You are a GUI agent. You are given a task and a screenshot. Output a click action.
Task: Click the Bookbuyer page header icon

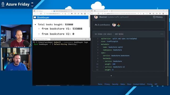(35, 17)
